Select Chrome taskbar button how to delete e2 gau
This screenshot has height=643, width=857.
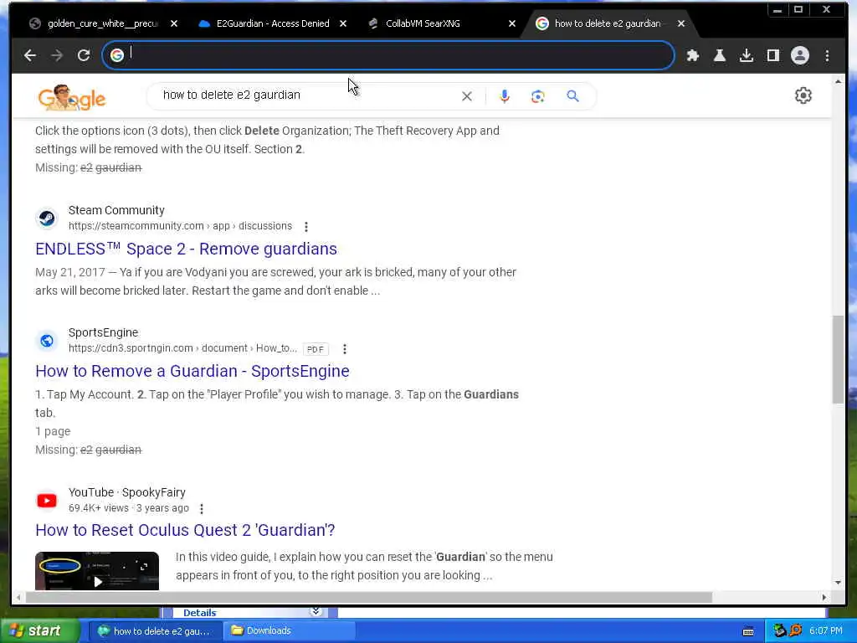tap(155, 631)
